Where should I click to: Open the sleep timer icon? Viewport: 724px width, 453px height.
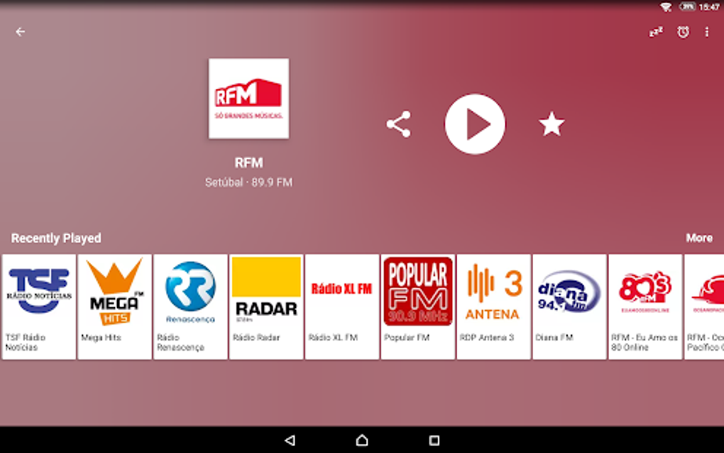point(656,32)
